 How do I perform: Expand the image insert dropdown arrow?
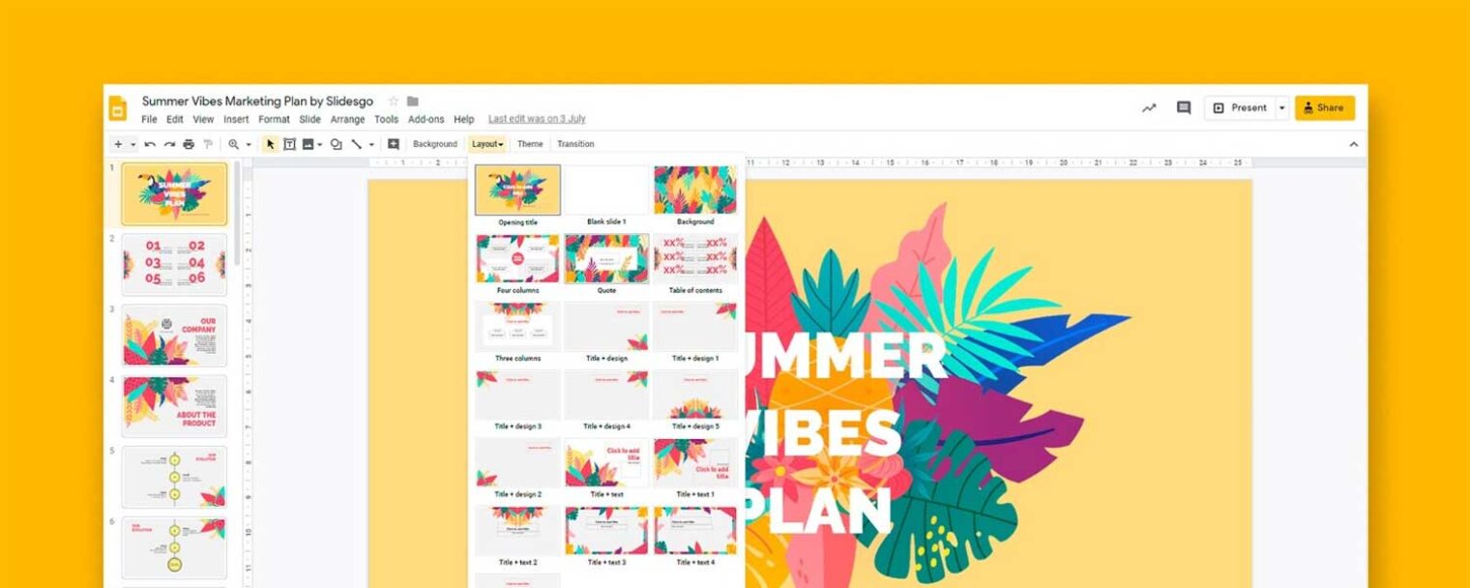coord(320,143)
